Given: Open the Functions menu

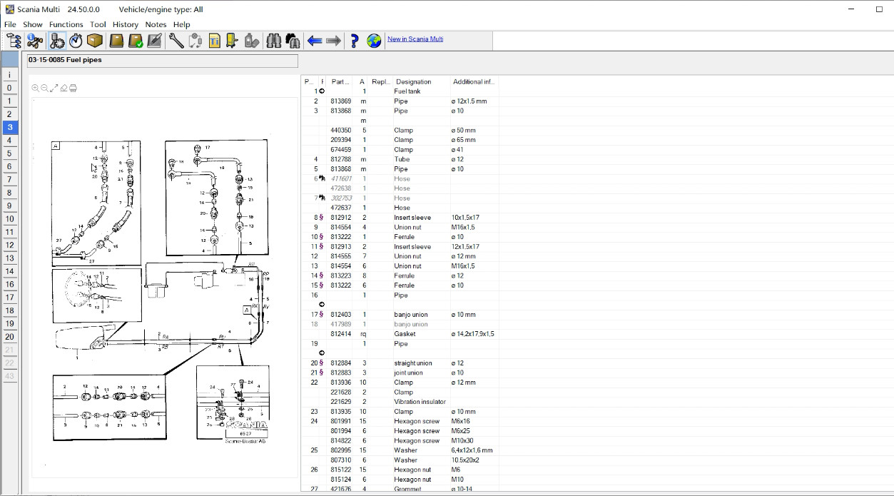Looking at the screenshot, I should click(x=66, y=24).
